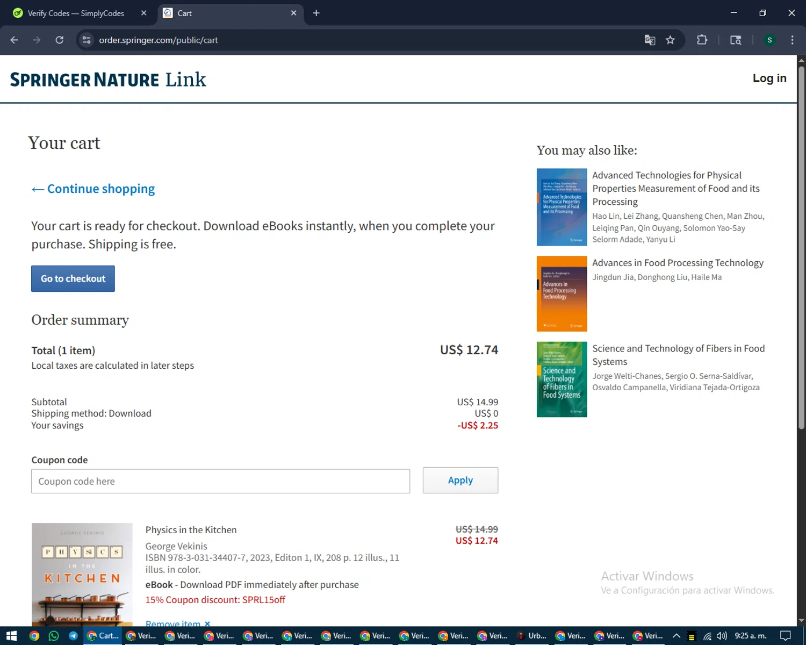Follow the Continue shopping link
This screenshot has height=645, width=806.
(93, 189)
